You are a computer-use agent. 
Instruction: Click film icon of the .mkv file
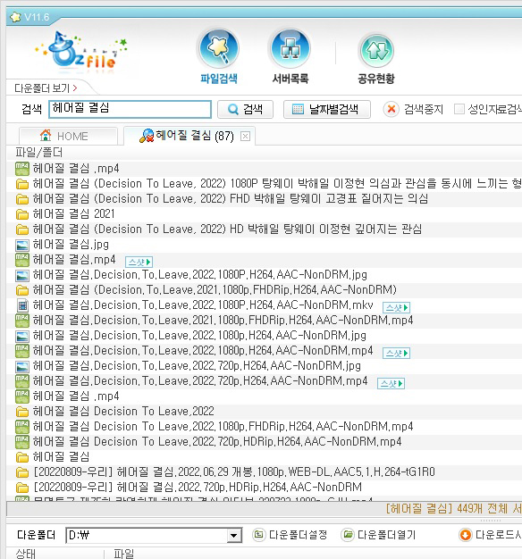tap(22, 305)
